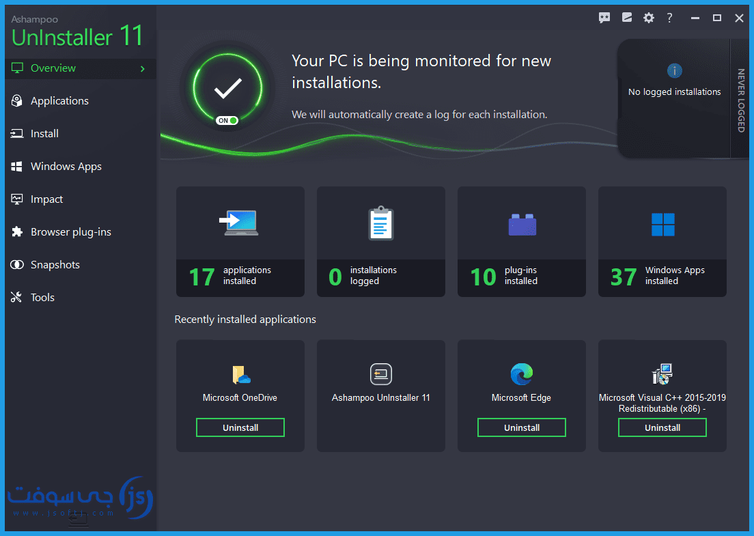Click the applications installed laptop icon
The width and height of the screenshot is (754, 536).
[x=239, y=223]
